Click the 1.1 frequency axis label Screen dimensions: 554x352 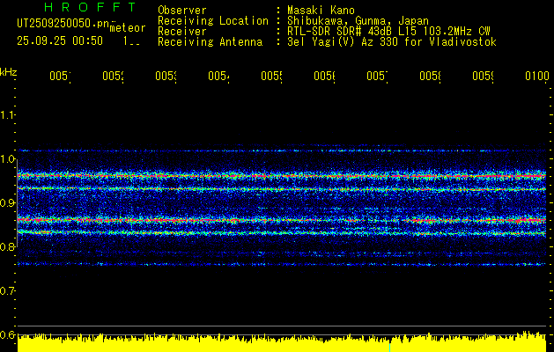[7, 115]
